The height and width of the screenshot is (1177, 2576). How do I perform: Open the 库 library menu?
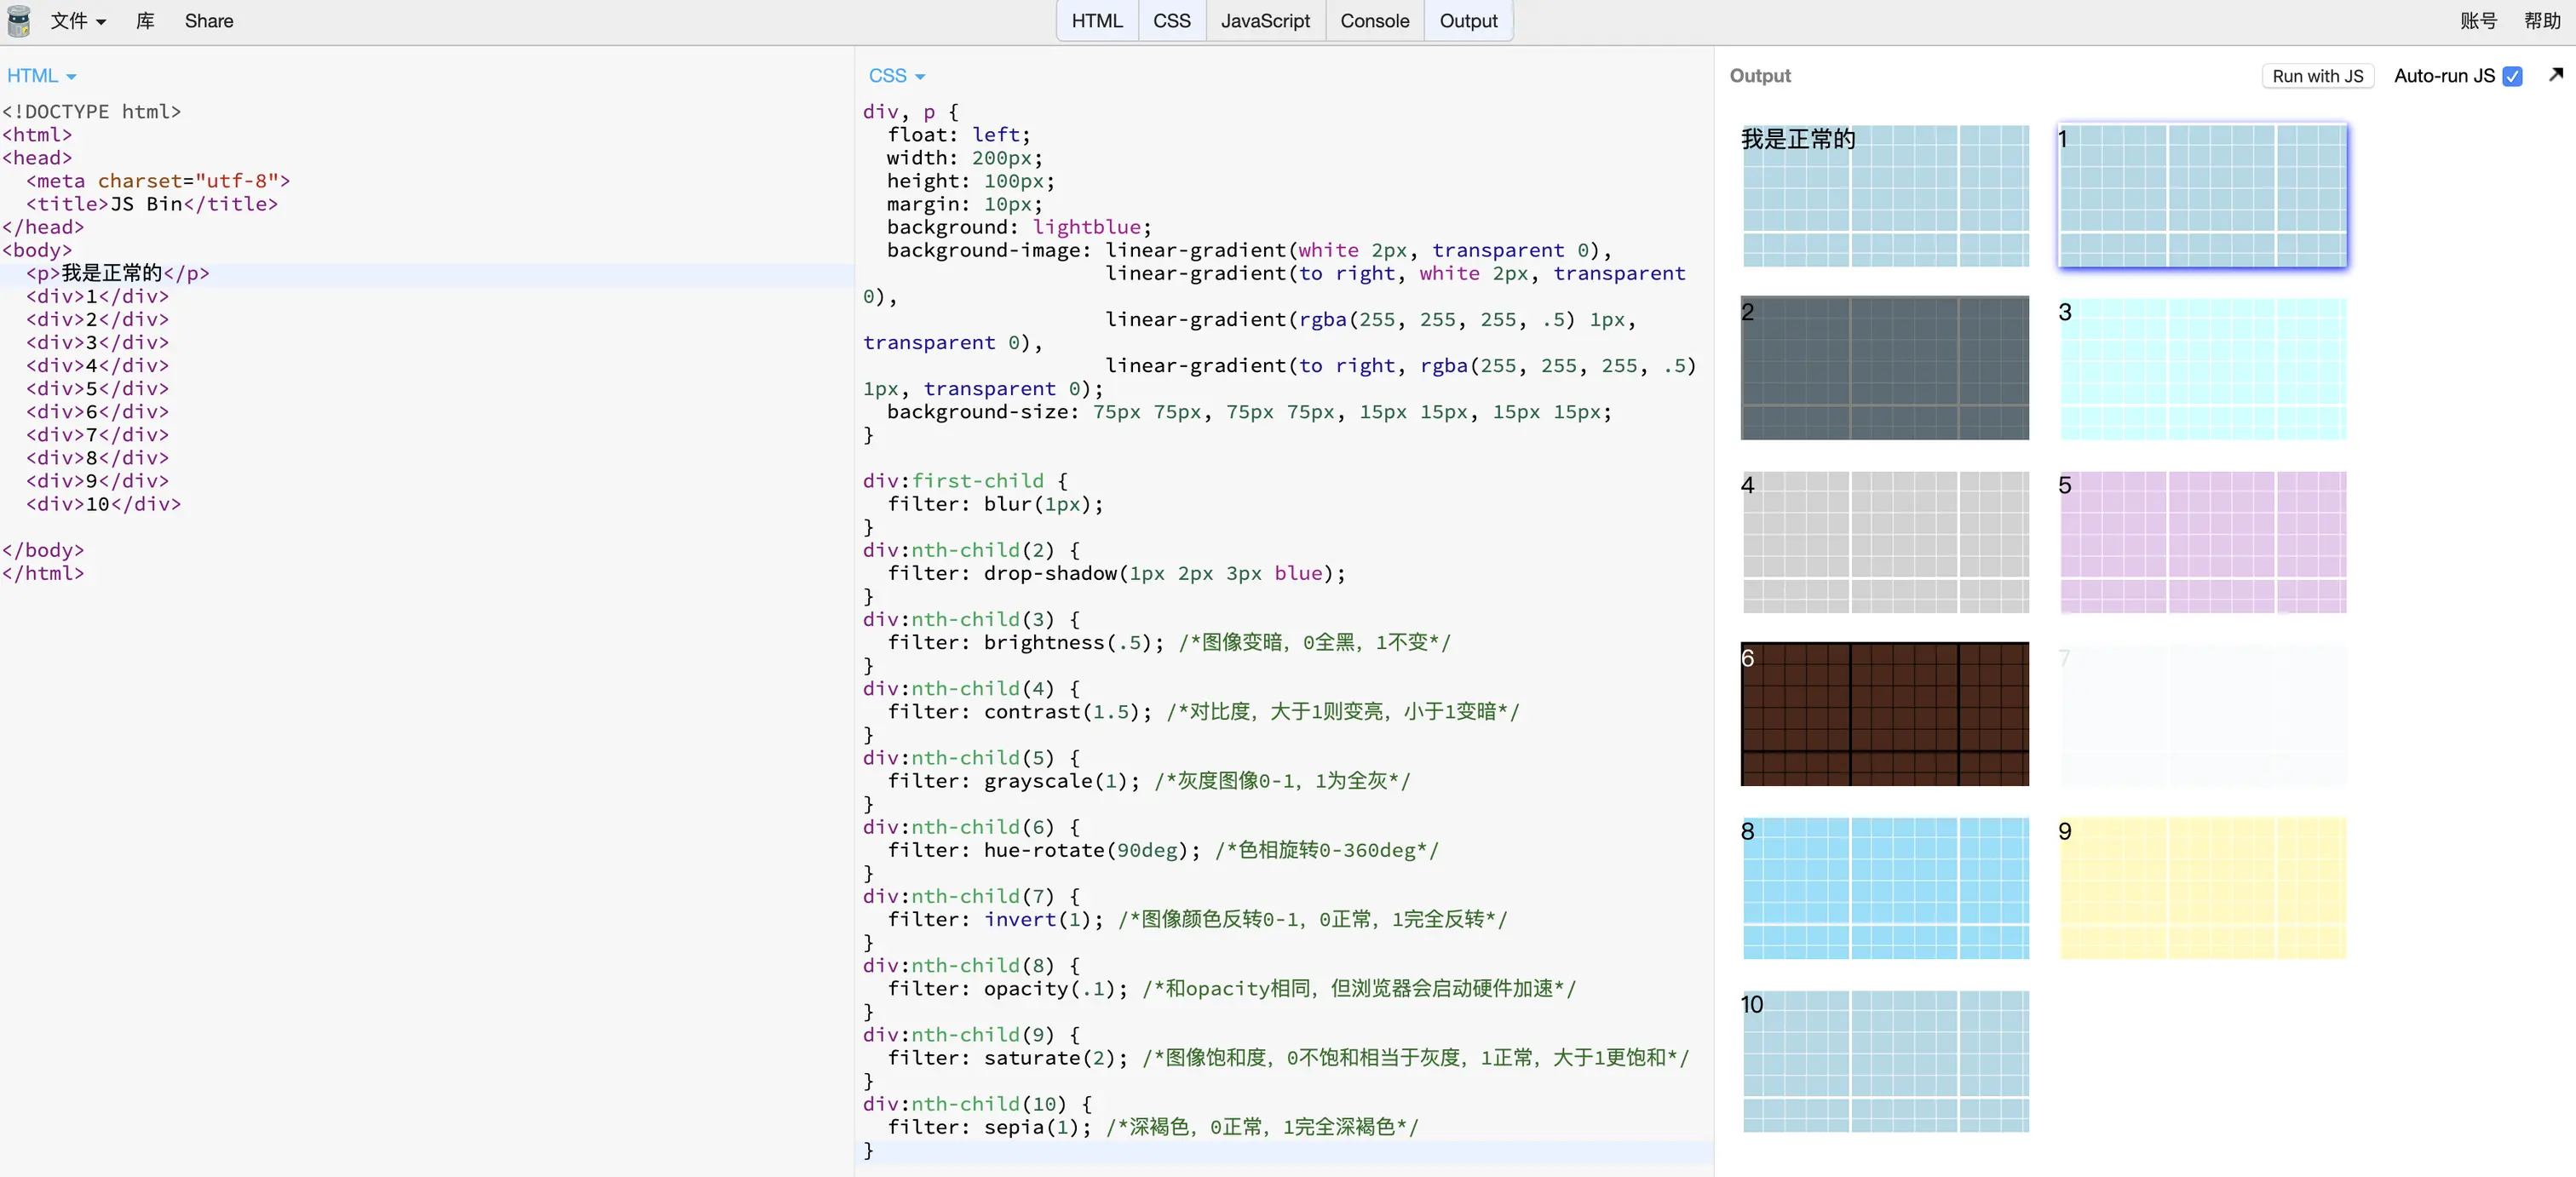145,21
